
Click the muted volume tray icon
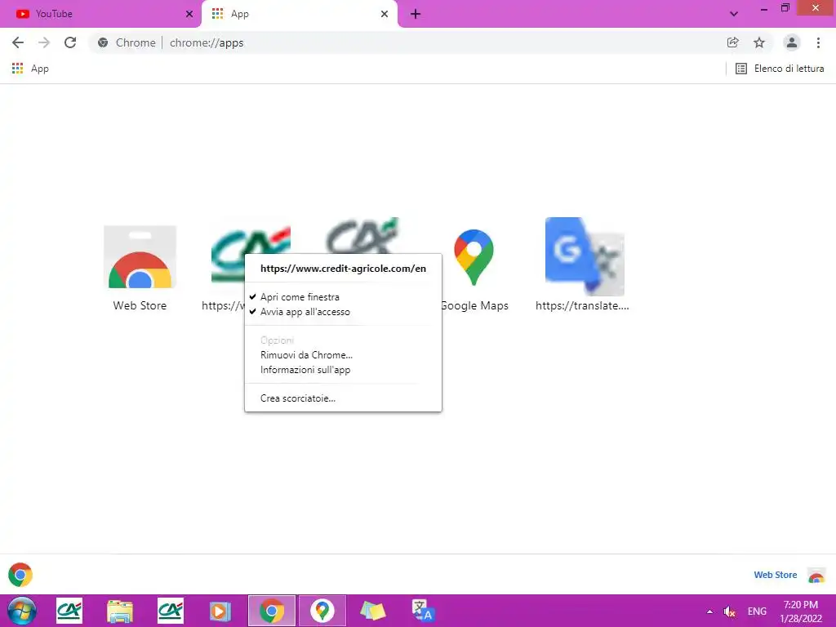click(x=729, y=611)
